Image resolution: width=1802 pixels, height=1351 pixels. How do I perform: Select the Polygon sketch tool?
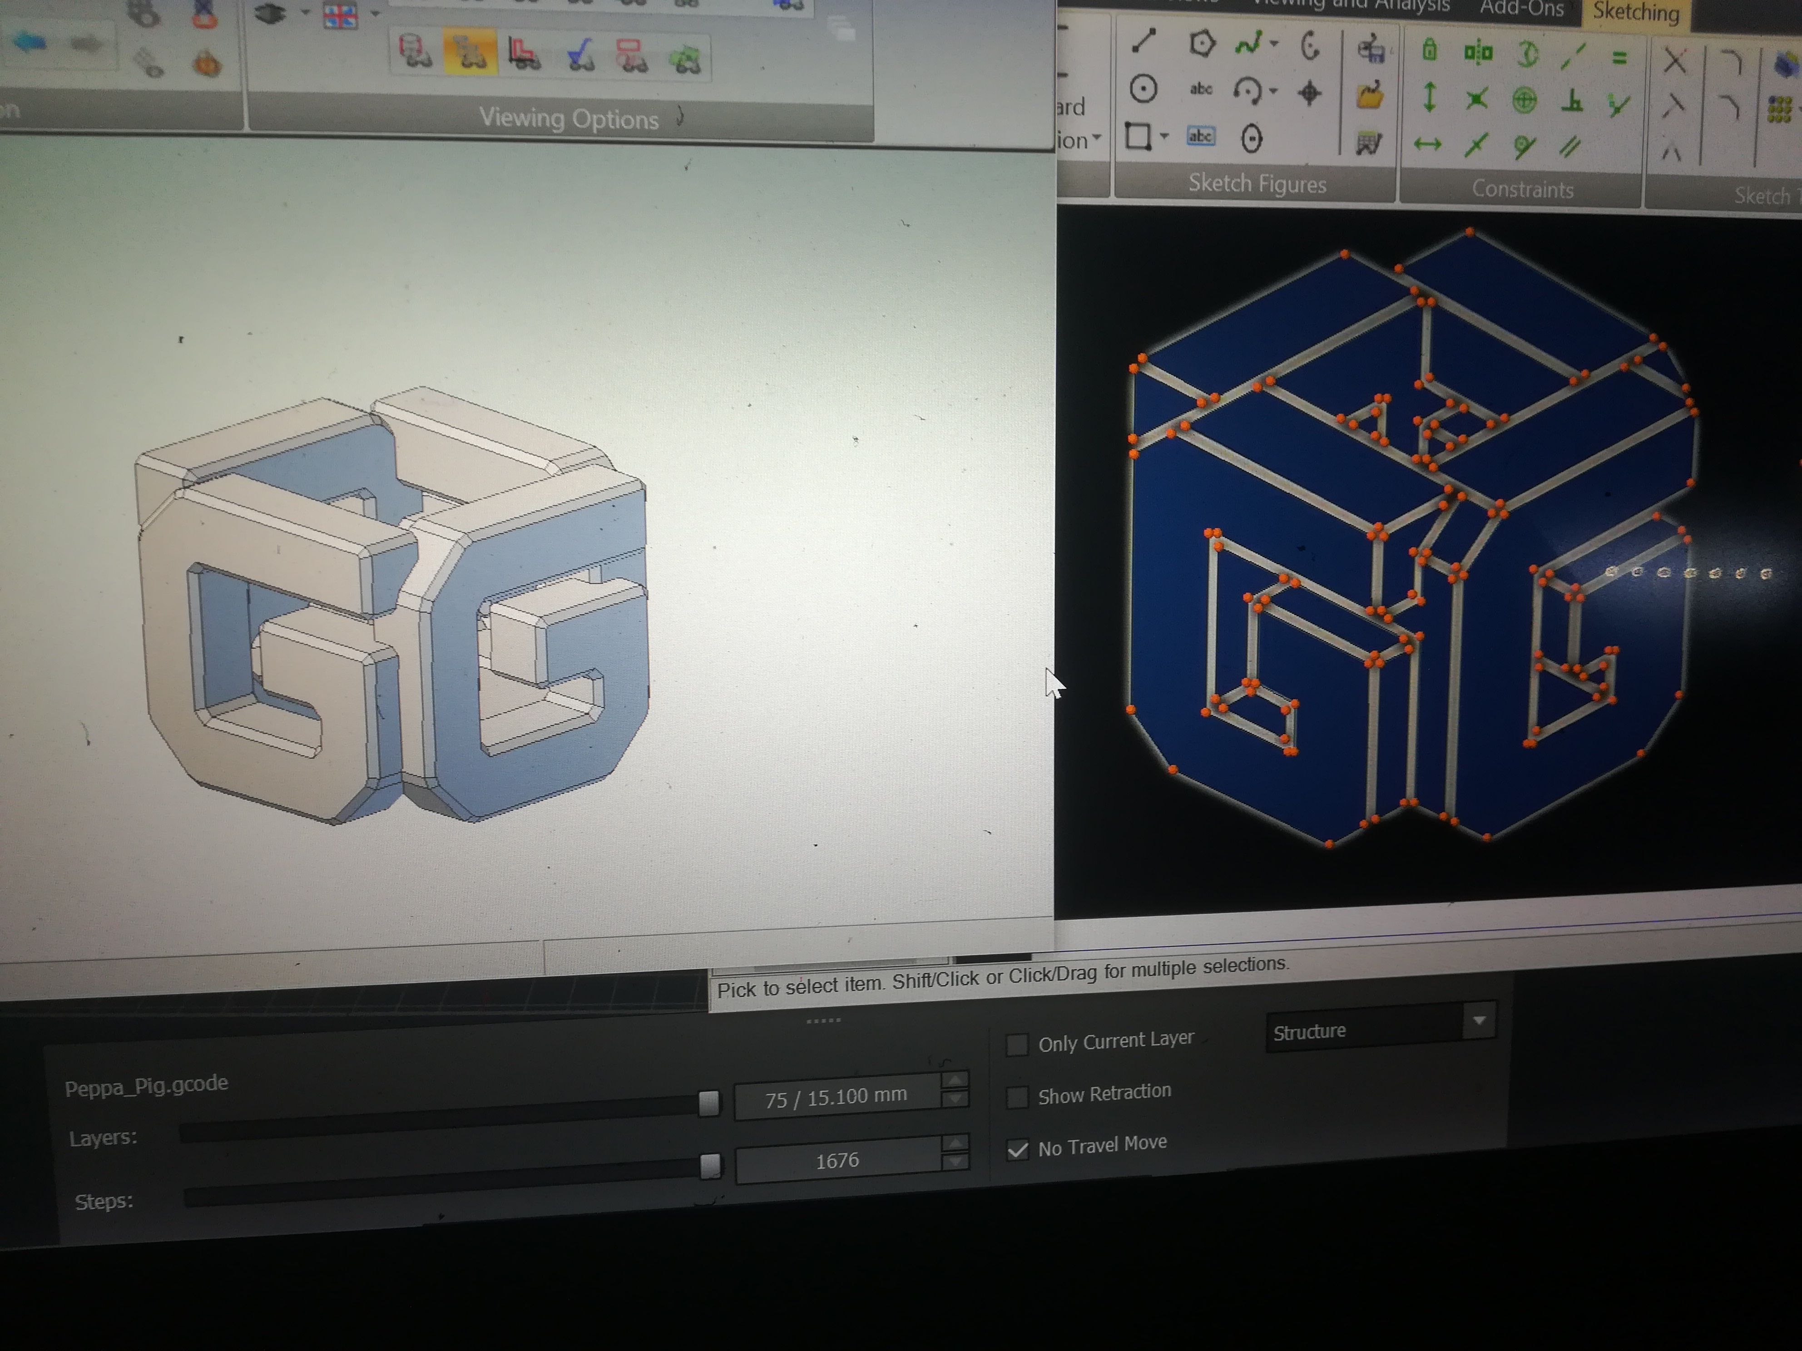[1202, 43]
